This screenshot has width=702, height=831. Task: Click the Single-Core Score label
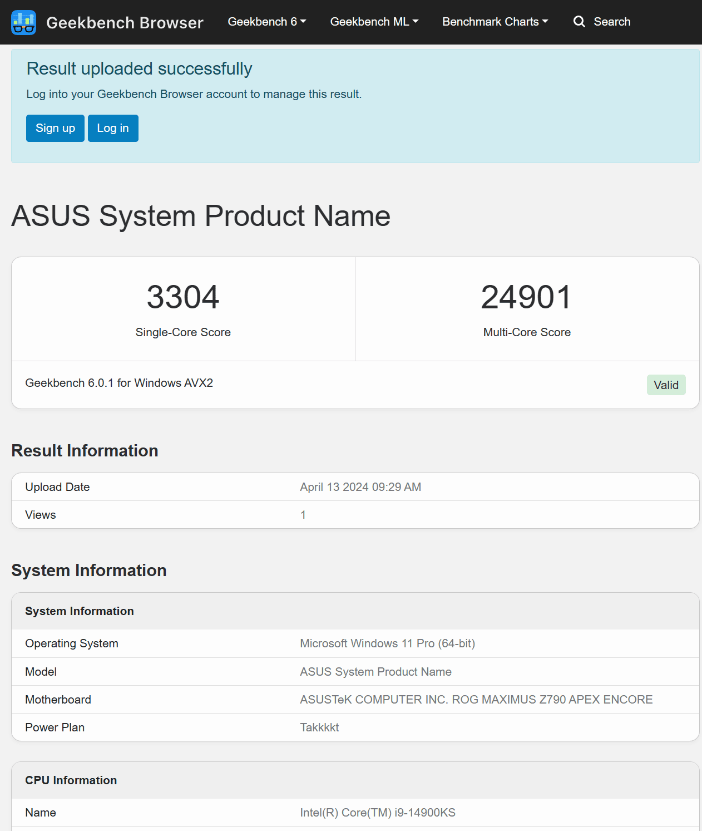(183, 332)
